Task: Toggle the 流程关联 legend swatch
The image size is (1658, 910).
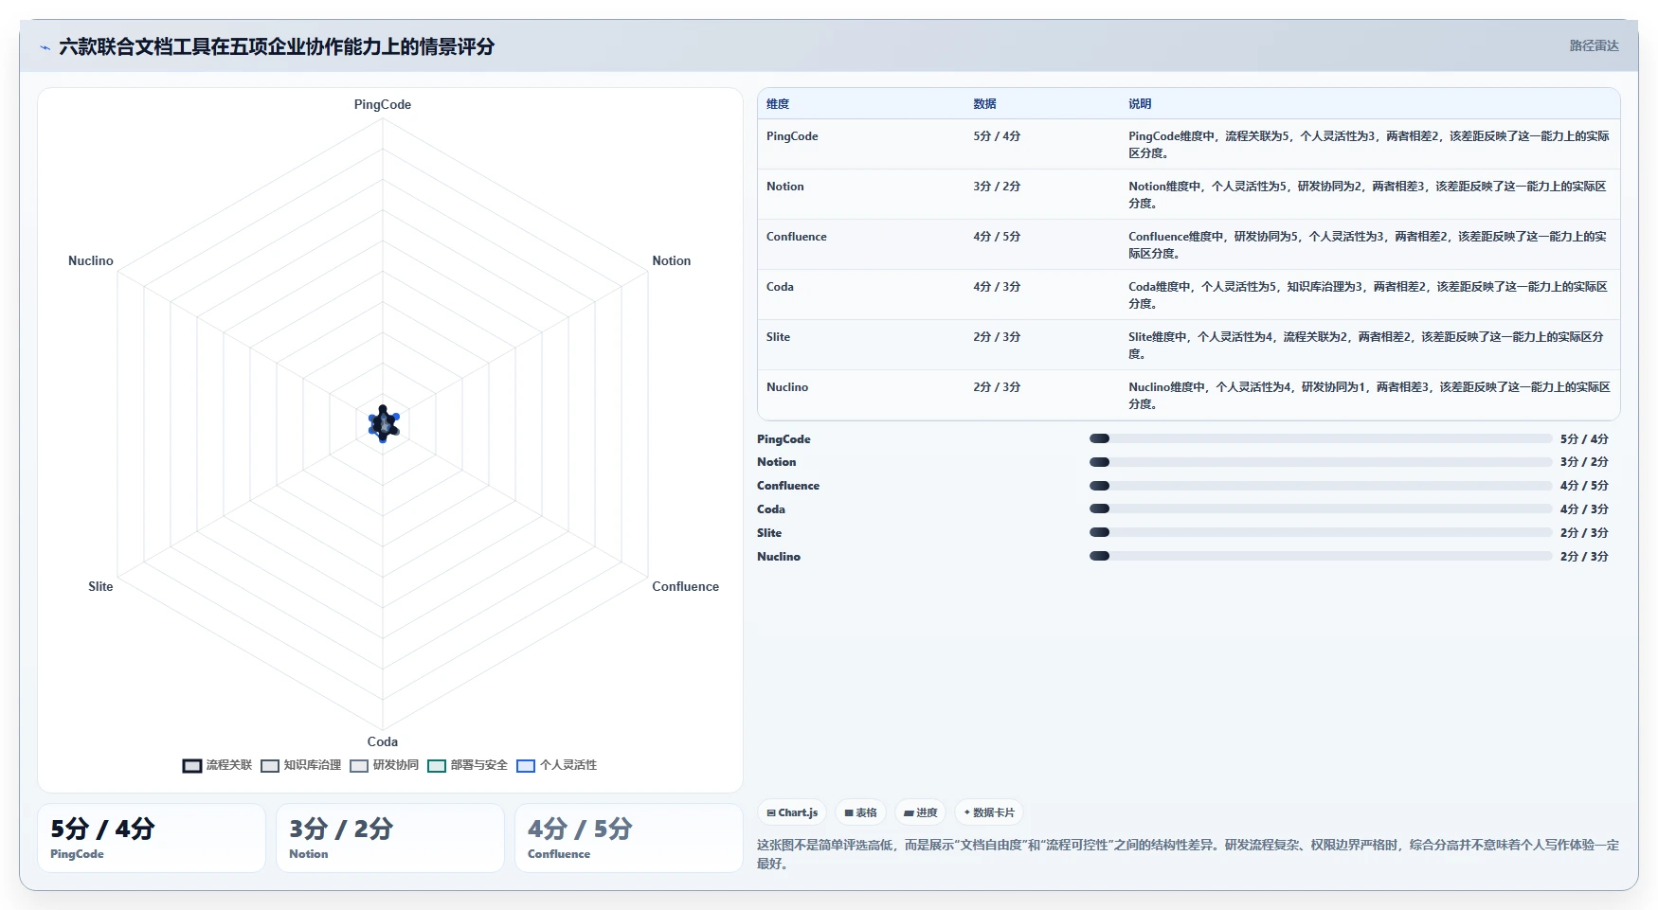Action: pos(192,766)
